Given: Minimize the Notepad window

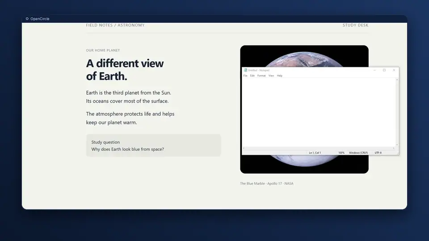Looking at the screenshot, I should 374,70.
